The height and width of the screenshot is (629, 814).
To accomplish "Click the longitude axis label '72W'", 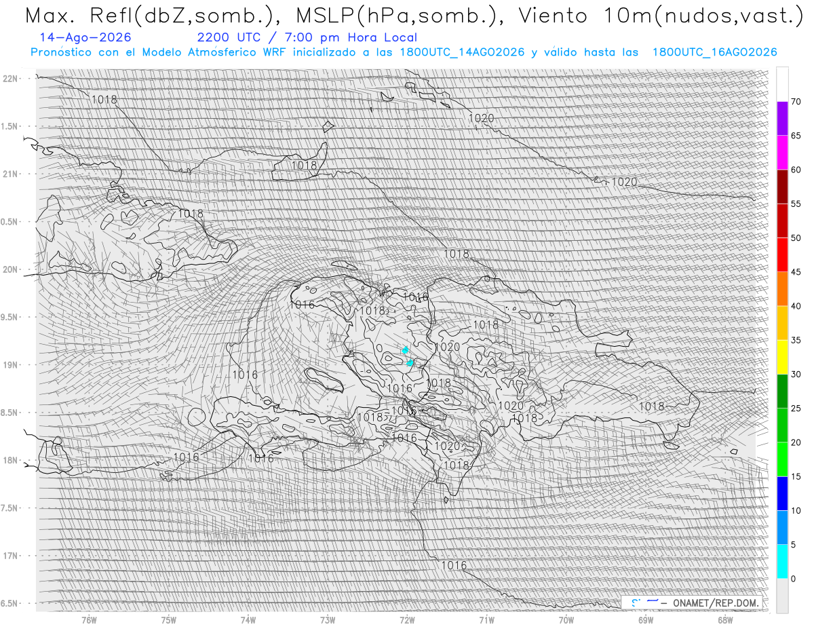I will (407, 620).
